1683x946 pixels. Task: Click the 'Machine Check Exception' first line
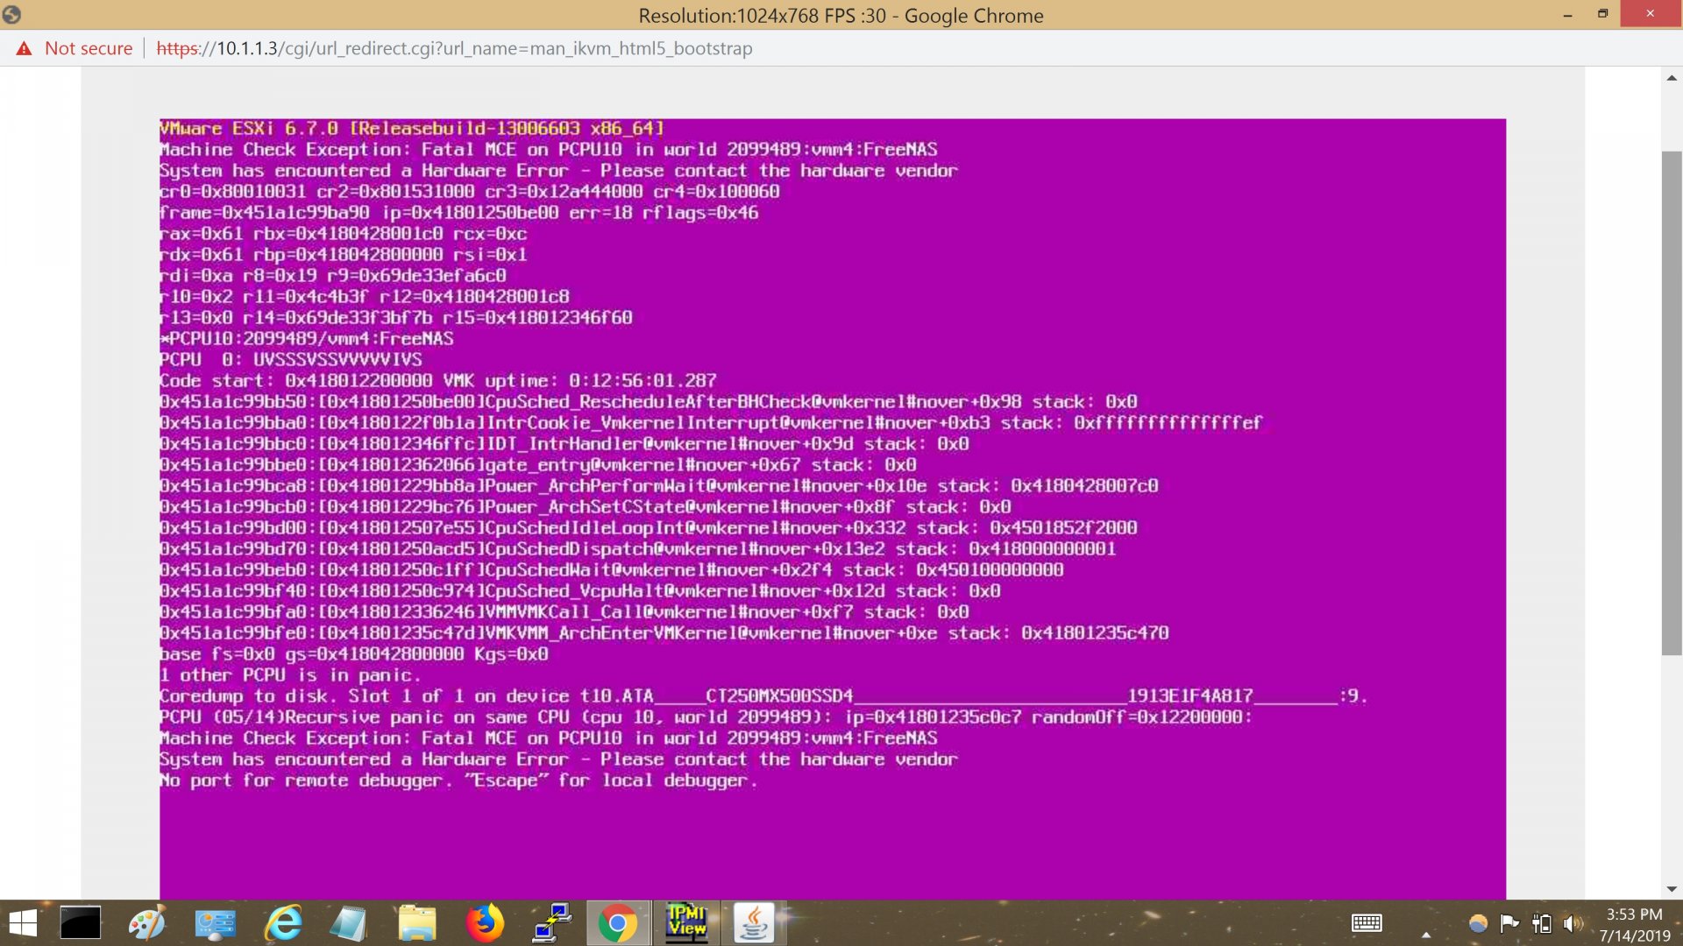click(x=548, y=150)
